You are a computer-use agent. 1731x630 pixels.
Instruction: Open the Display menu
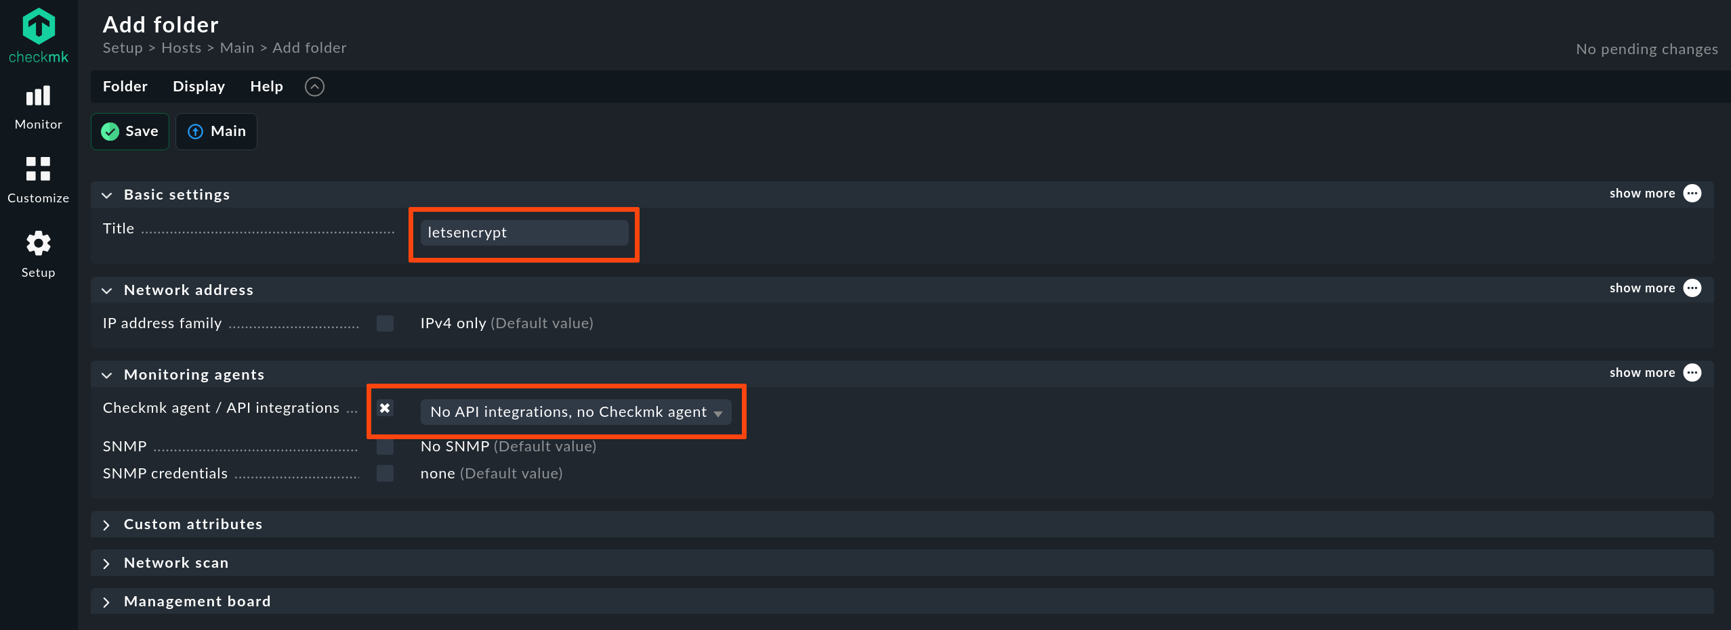199,87
